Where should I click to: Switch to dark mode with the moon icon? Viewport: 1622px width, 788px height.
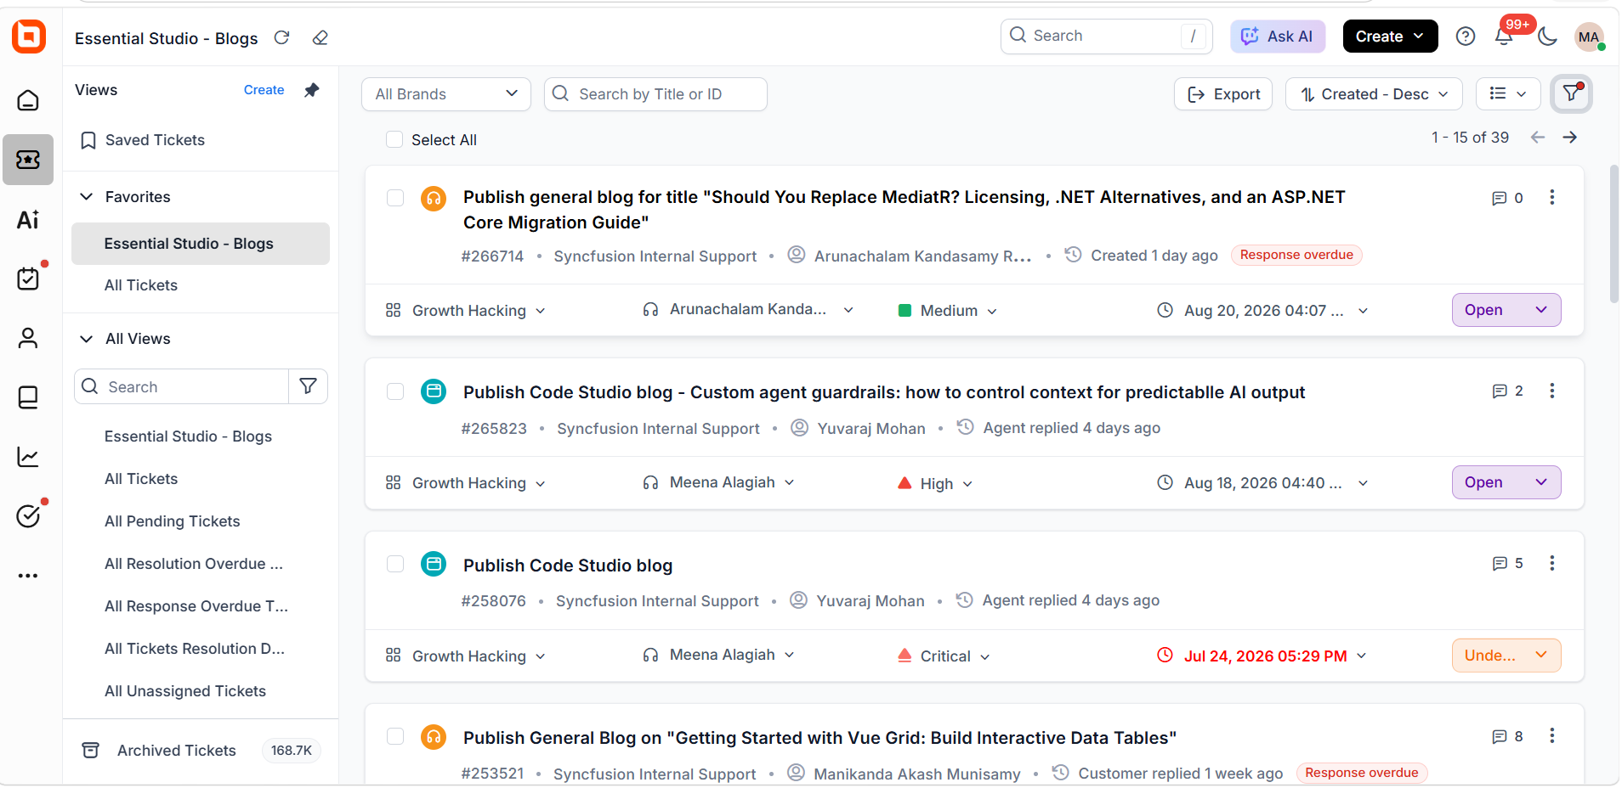coord(1547,37)
